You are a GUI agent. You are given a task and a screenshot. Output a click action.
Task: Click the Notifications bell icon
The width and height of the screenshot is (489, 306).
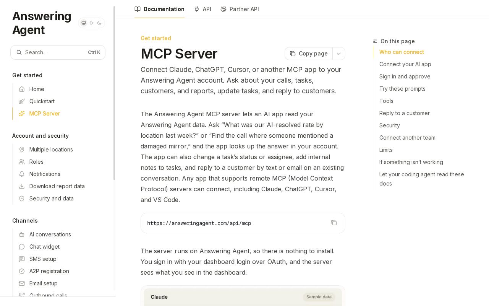(x=22, y=174)
